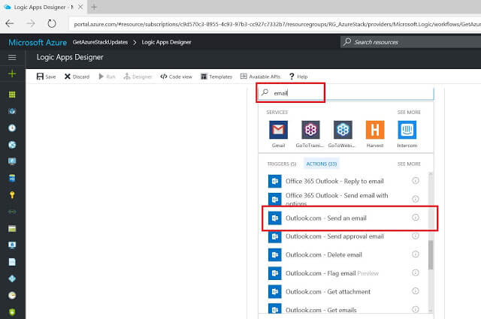Screen dimensions: 481x319
Task: Choose Office 365 Outlook - Reply to email
Action: click(343, 181)
